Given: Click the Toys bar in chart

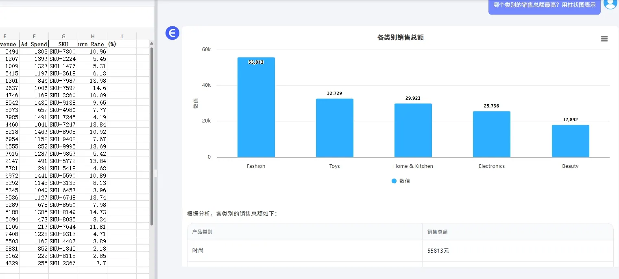Looking at the screenshot, I should click(x=335, y=128).
